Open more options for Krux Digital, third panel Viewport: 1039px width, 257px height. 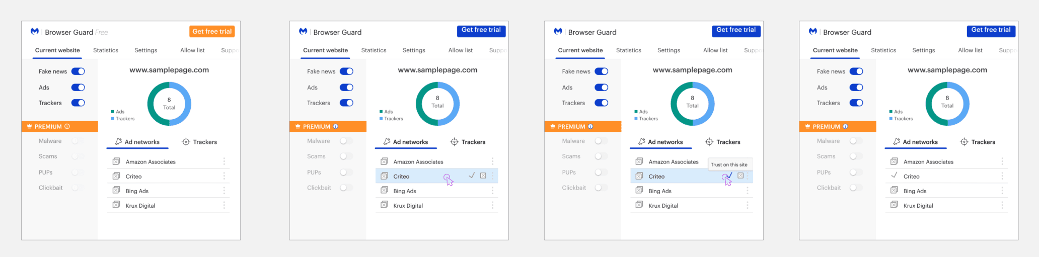(x=747, y=205)
